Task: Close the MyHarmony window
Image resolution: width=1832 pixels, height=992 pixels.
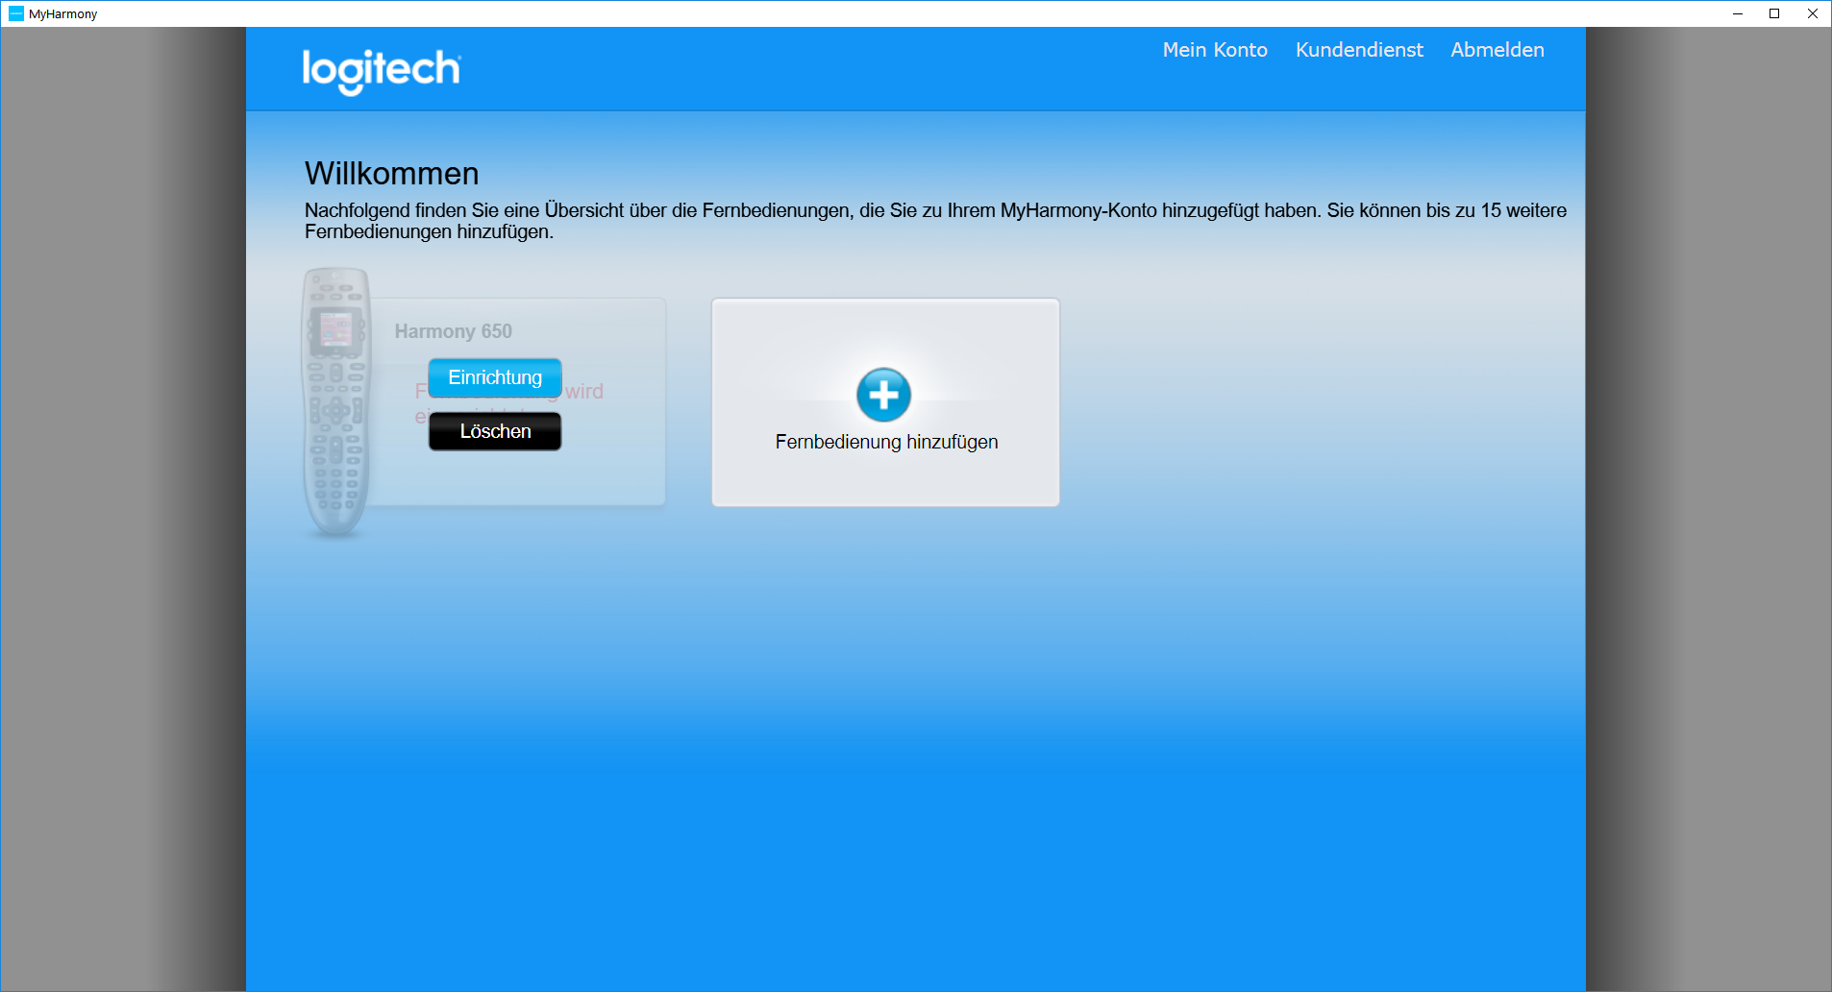Action: tap(1812, 13)
